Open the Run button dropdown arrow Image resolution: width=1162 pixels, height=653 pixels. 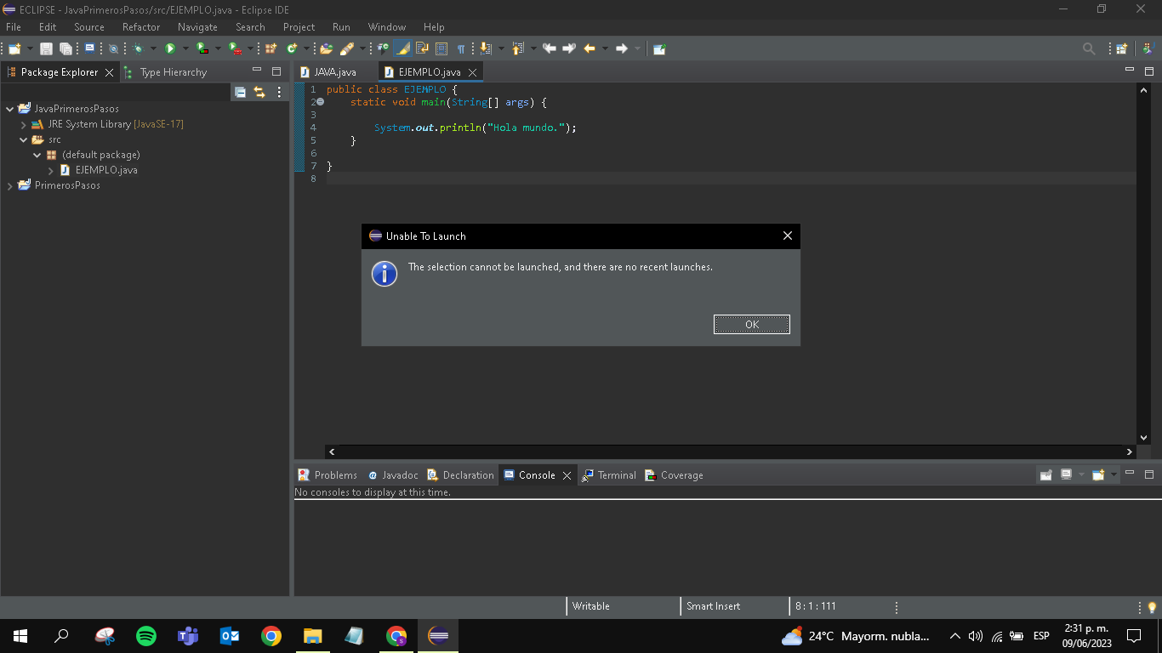coord(185,48)
